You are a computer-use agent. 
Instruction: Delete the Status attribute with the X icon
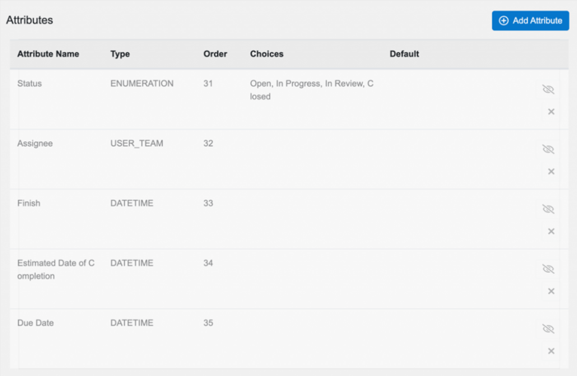[x=551, y=111]
